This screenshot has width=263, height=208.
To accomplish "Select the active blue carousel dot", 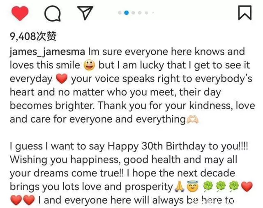I will [127, 13].
